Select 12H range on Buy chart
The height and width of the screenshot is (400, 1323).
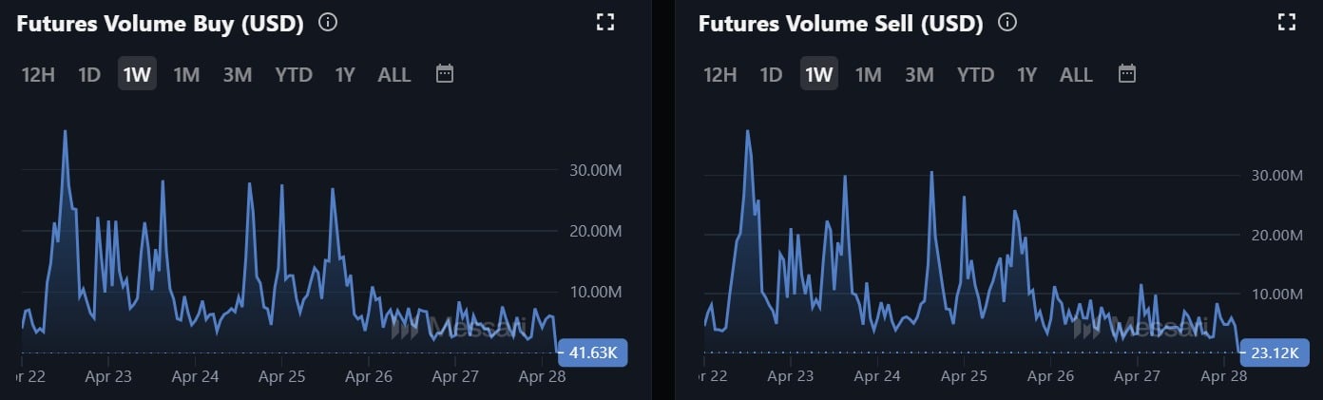pyautogui.click(x=38, y=74)
